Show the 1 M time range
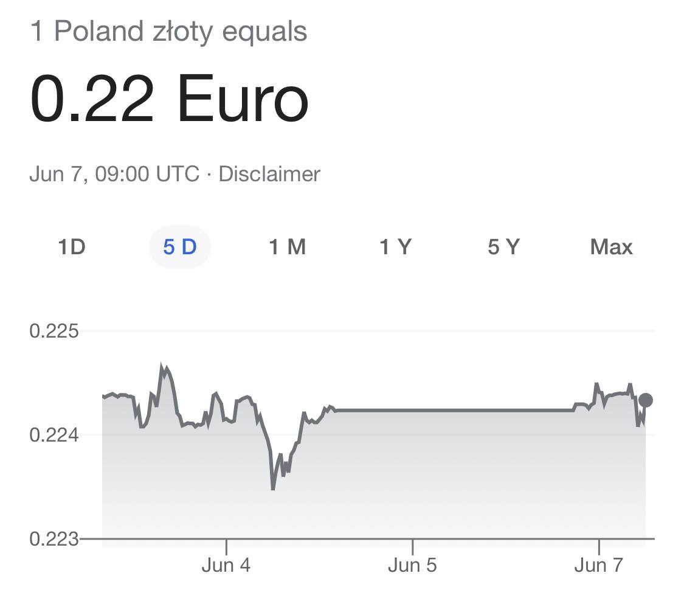The height and width of the screenshot is (604, 684). pos(288,247)
